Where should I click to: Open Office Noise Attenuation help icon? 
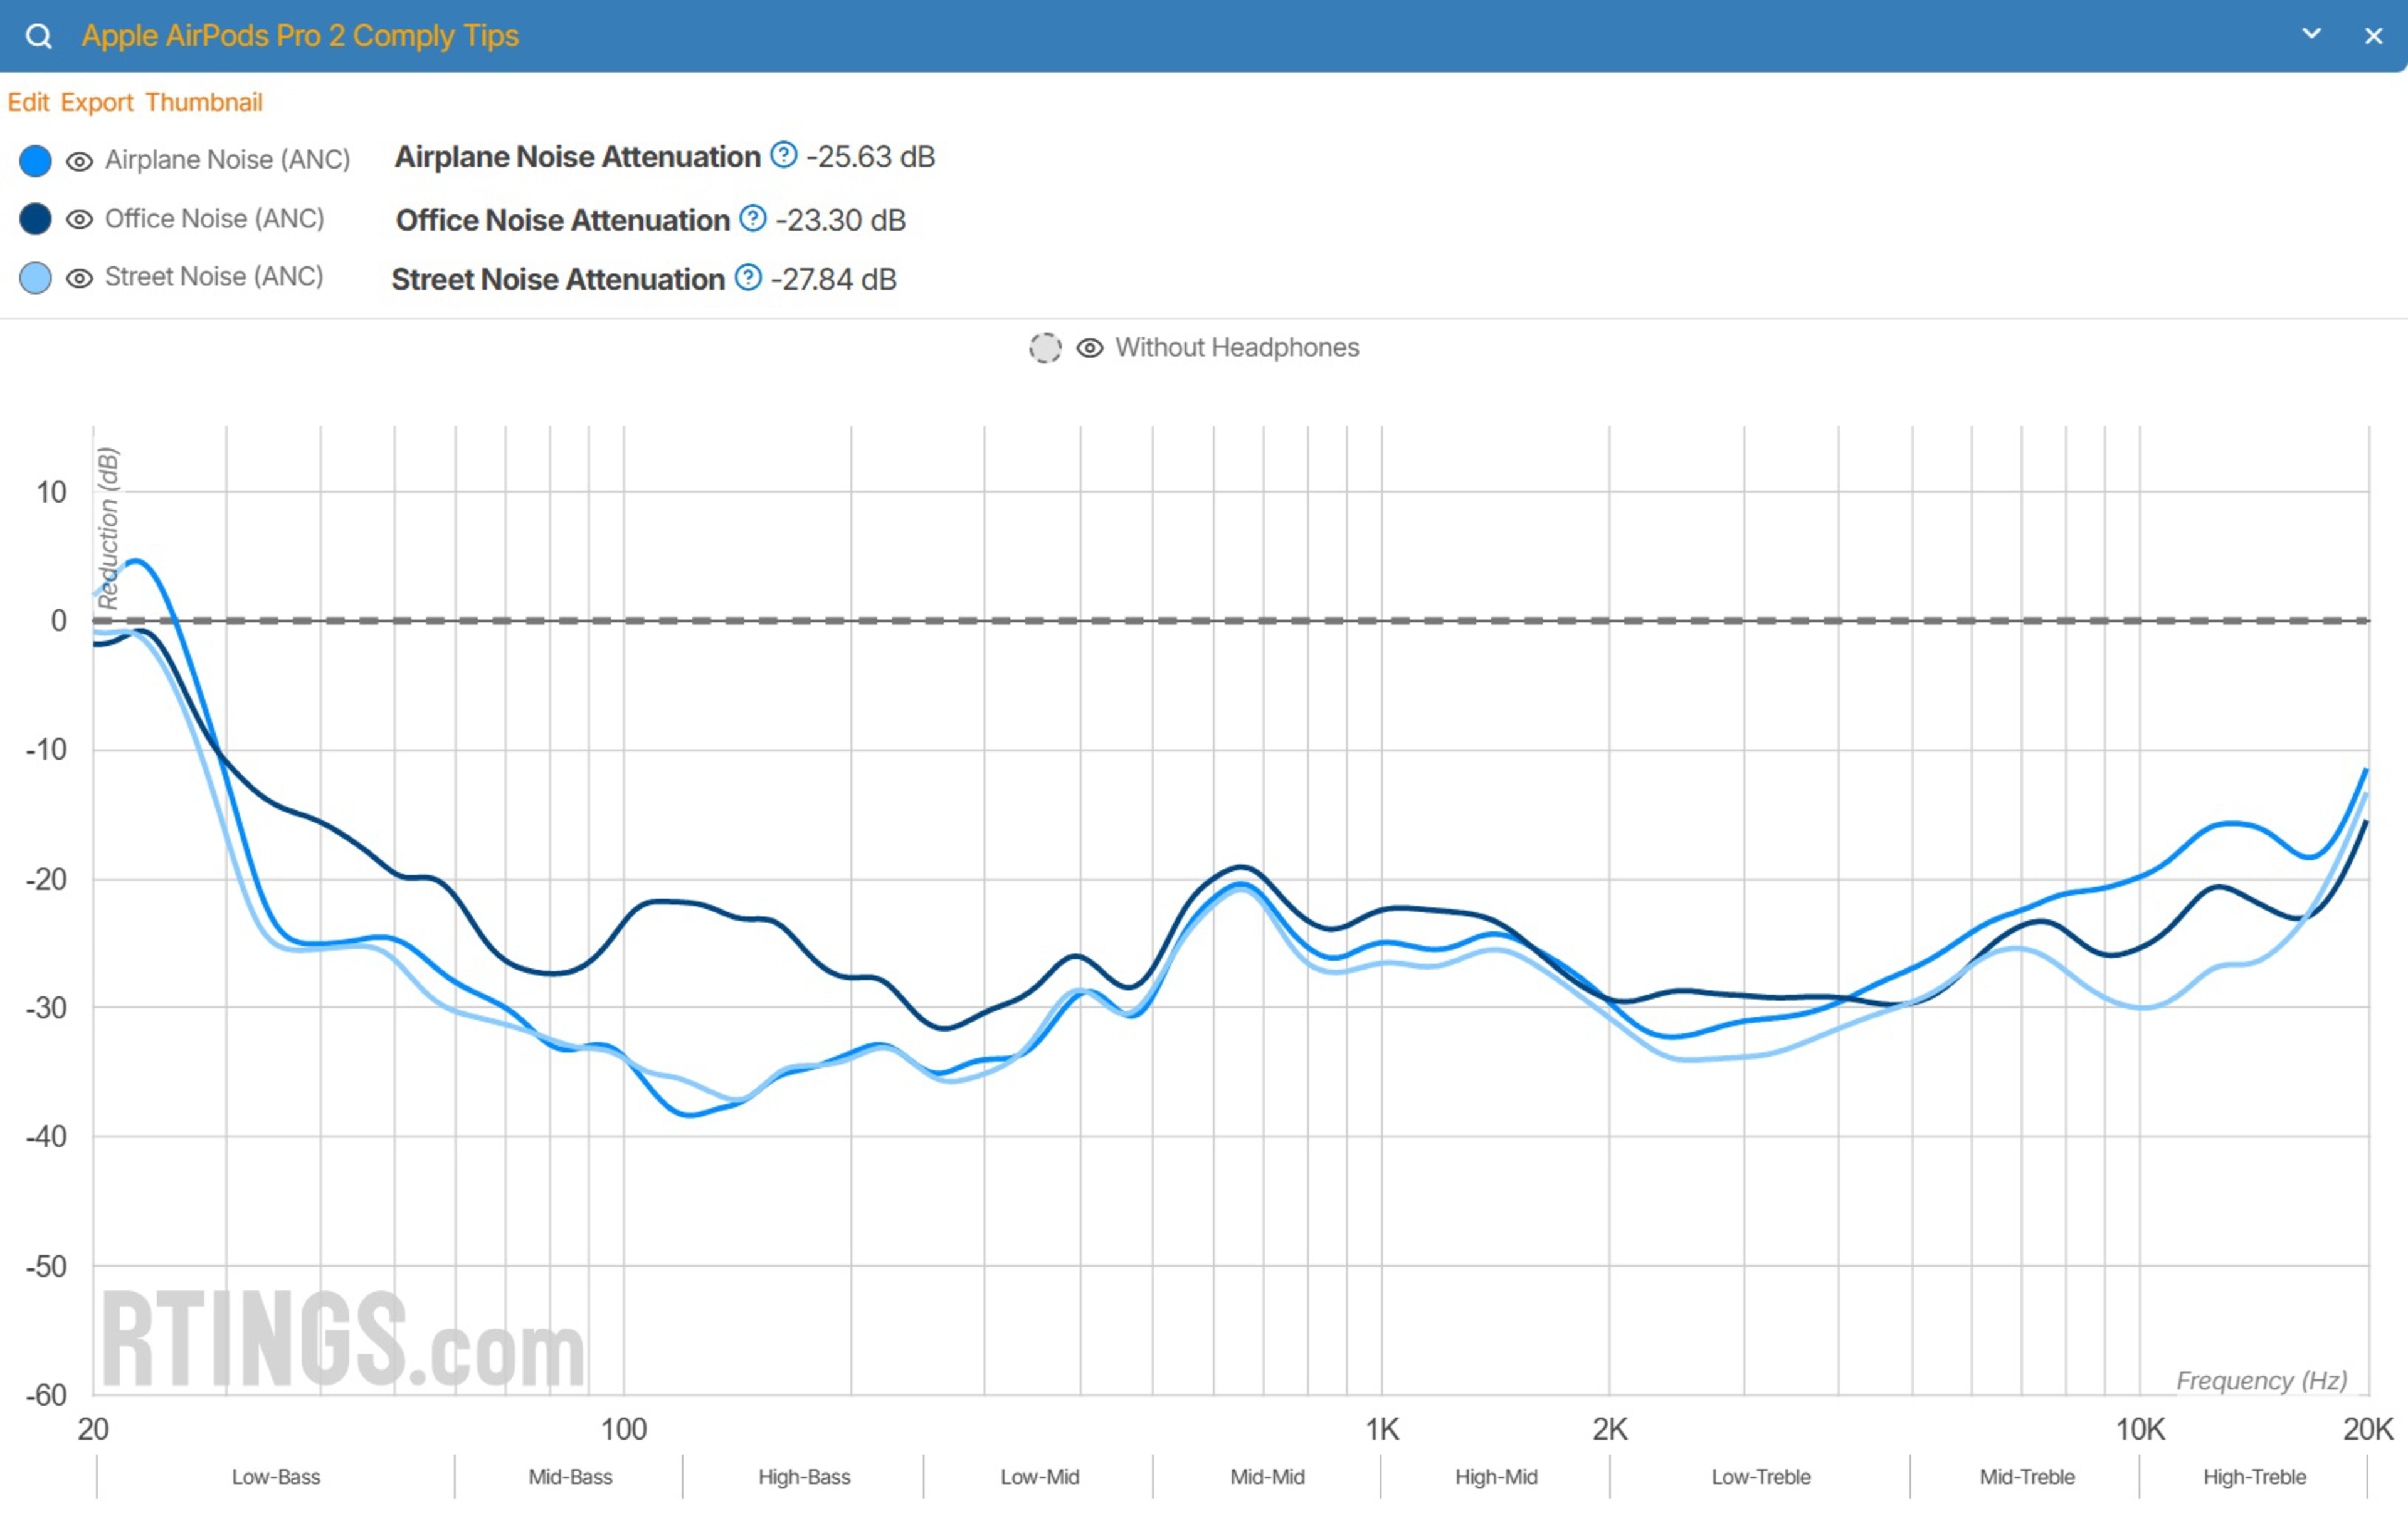(x=753, y=218)
